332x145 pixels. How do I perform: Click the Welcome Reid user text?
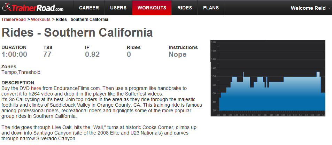(x=308, y=8)
